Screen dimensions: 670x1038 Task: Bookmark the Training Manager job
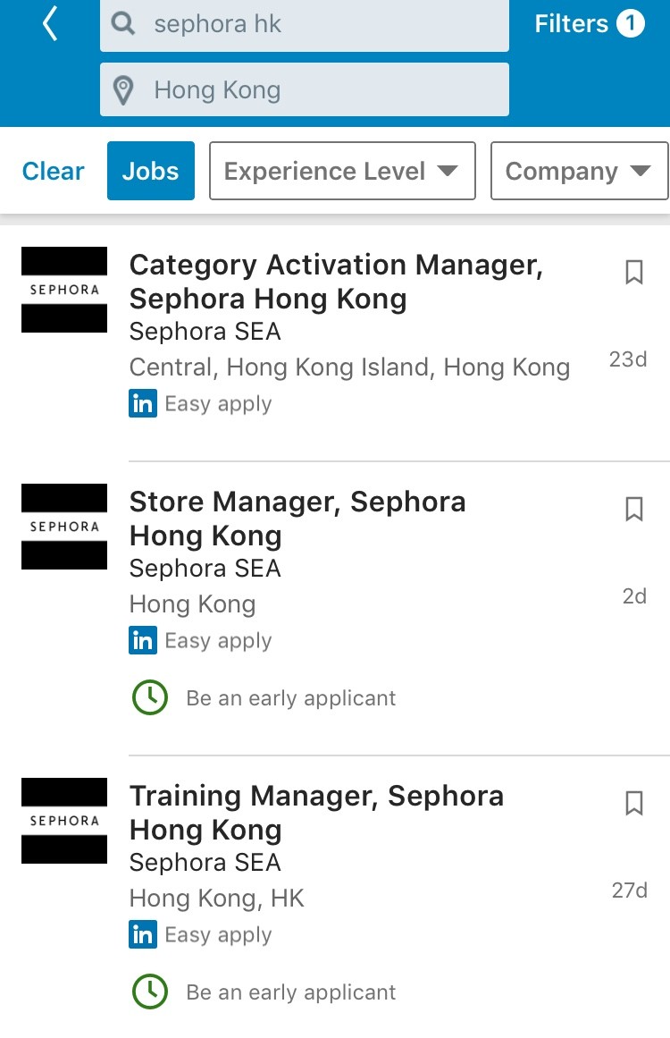pos(633,803)
